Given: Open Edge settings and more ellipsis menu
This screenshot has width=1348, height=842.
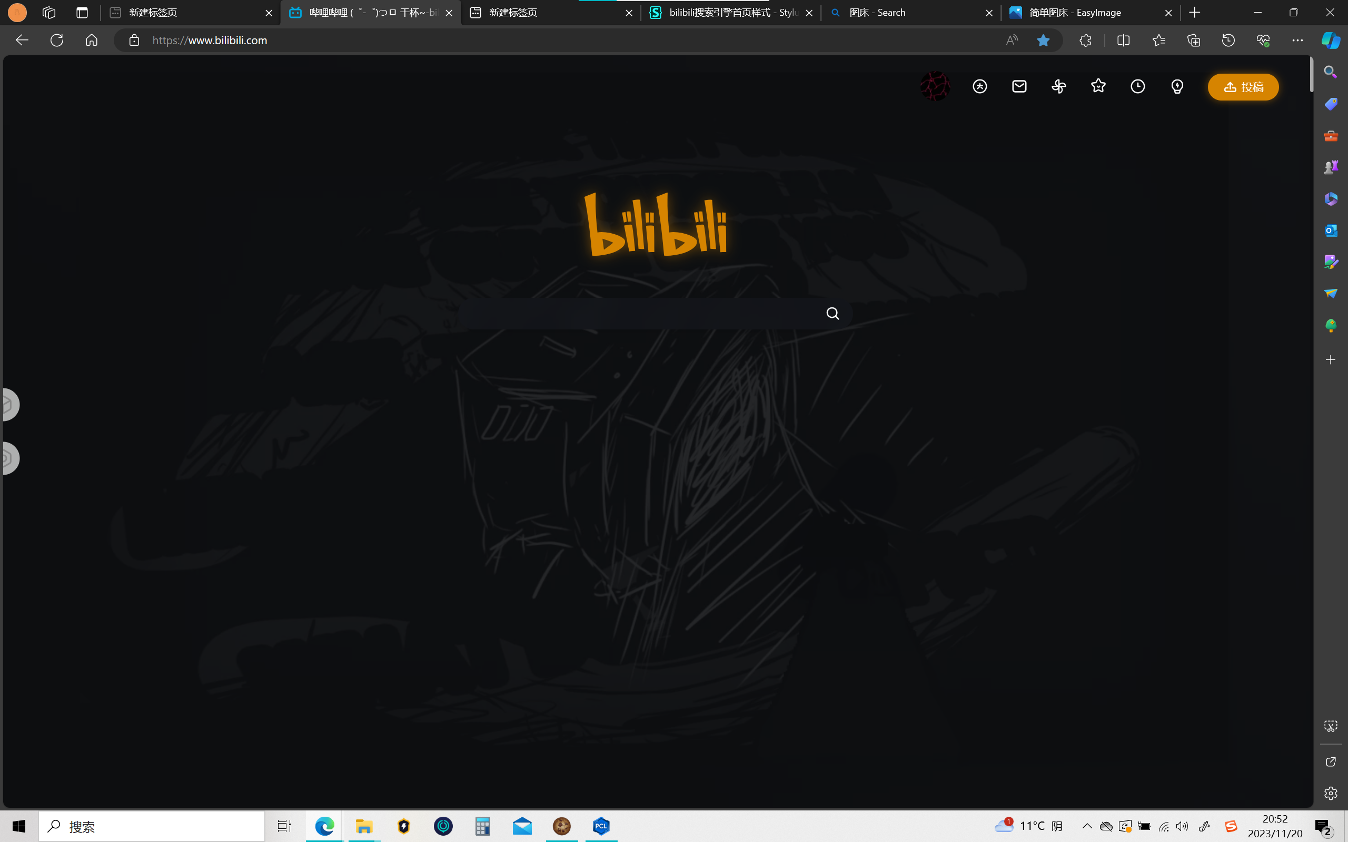Looking at the screenshot, I should point(1297,40).
